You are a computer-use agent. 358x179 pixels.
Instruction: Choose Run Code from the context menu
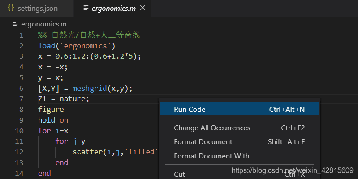tap(239, 109)
